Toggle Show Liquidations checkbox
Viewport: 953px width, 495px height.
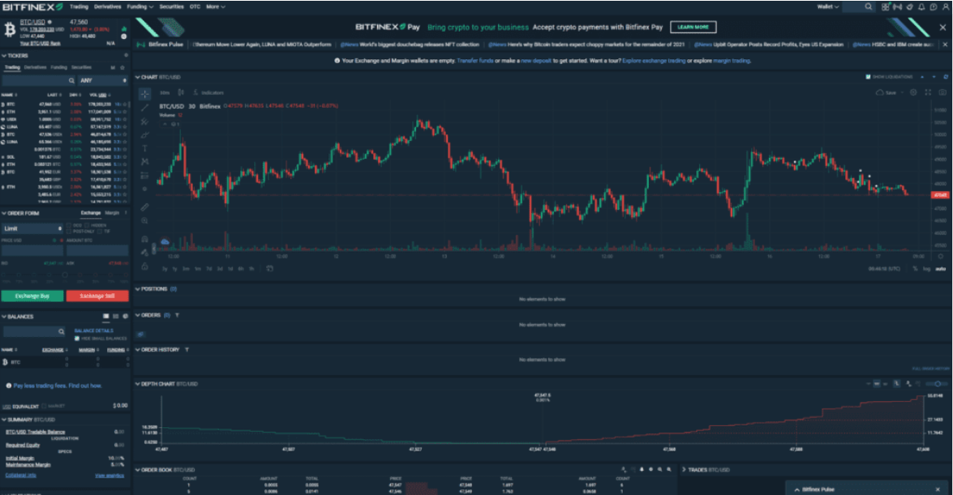pos(868,77)
